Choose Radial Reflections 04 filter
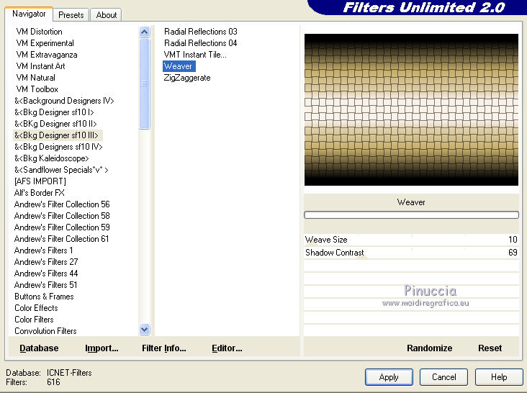The image size is (527, 393). pyautogui.click(x=201, y=43)
